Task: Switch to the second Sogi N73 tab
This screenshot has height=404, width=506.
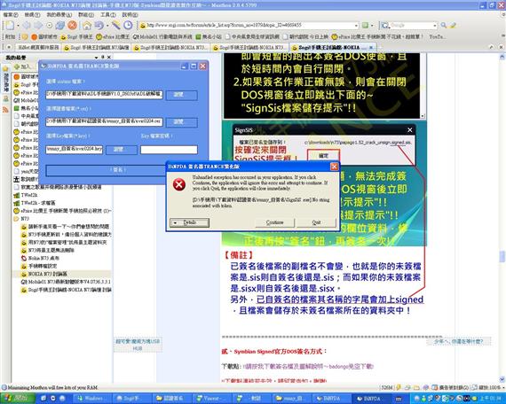Action: [170, 47]
